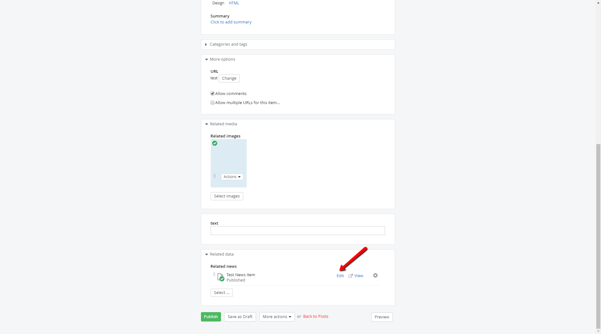
Task: Click the external link icon next to View
Action: [x=351, y=276]
